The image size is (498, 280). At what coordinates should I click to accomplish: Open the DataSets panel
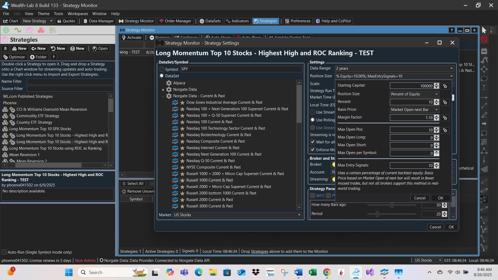point(210,21)
